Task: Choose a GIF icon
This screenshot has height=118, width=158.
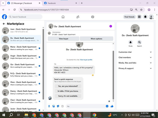Action: coord(63,106)
